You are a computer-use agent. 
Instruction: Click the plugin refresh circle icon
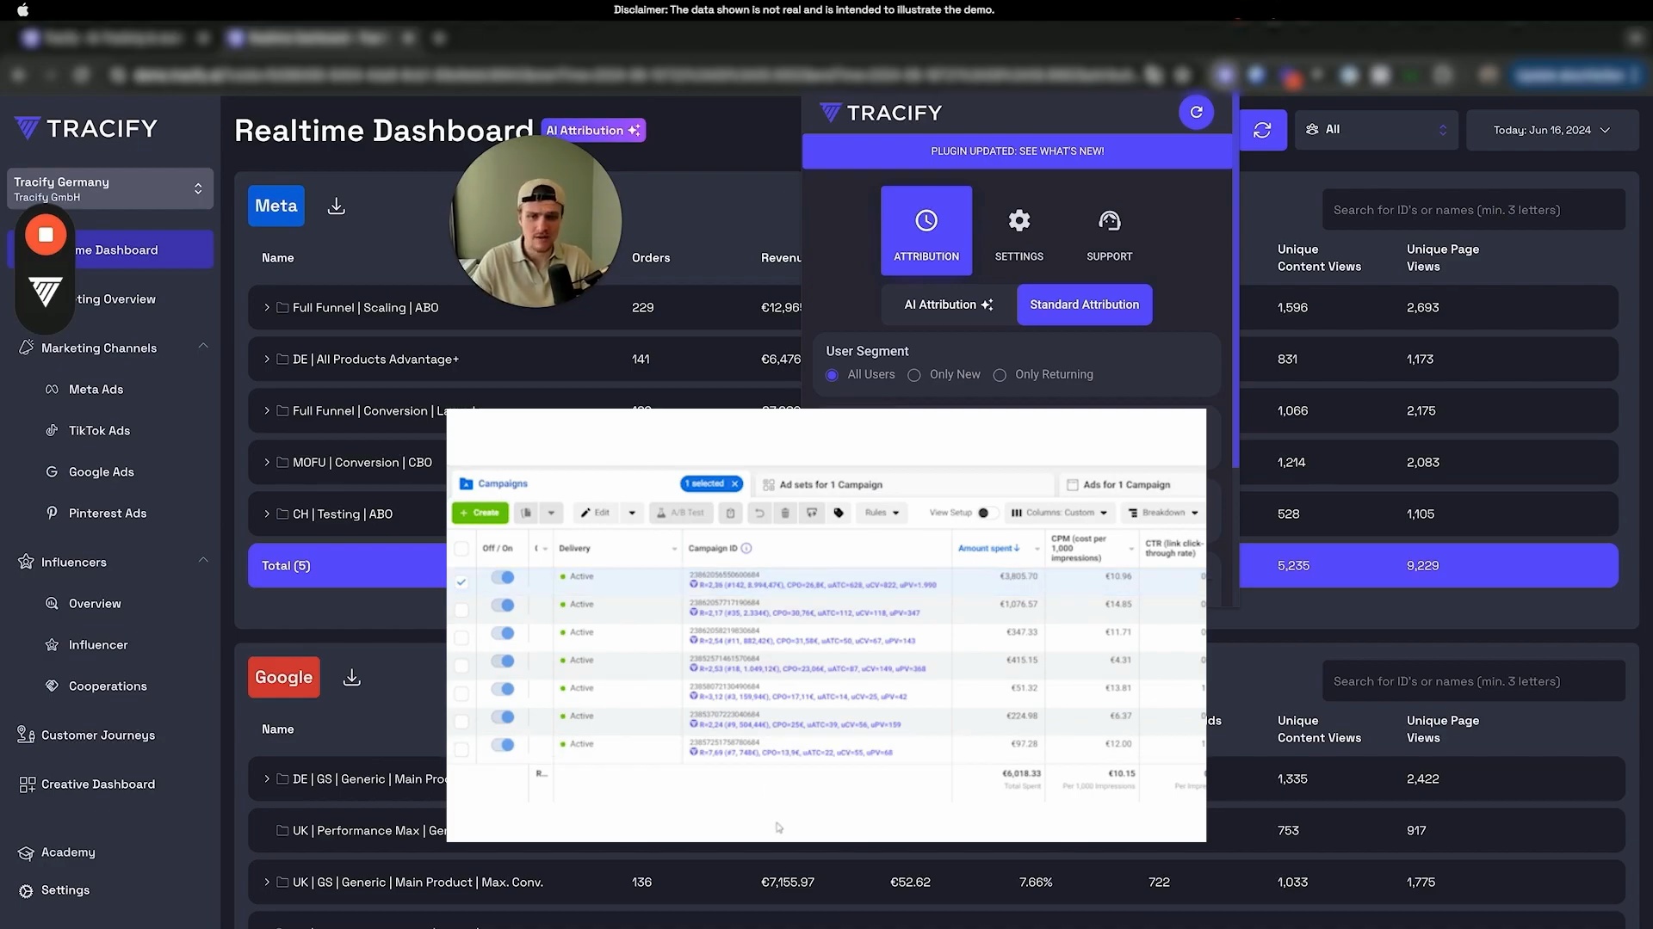click(1196, 112)
